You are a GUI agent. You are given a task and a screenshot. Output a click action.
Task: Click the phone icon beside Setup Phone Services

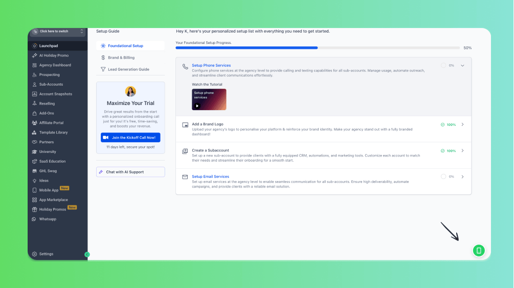(185, 66)
